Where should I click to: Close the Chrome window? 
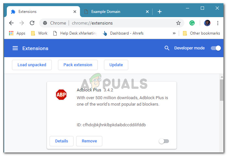point(217,8)
